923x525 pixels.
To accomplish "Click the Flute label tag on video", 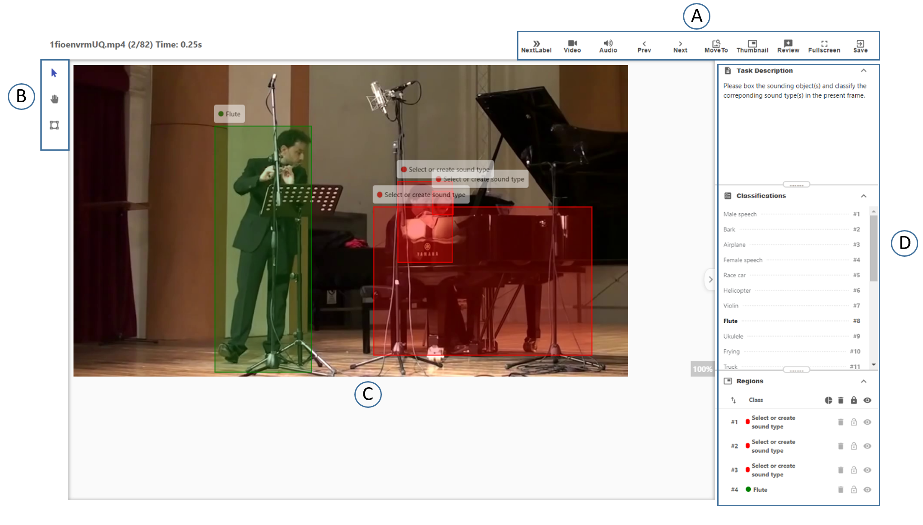I will point(229,114).
